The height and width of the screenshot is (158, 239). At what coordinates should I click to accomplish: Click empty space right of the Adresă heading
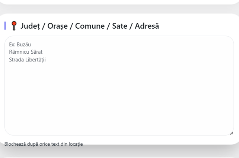click(197, 26)
